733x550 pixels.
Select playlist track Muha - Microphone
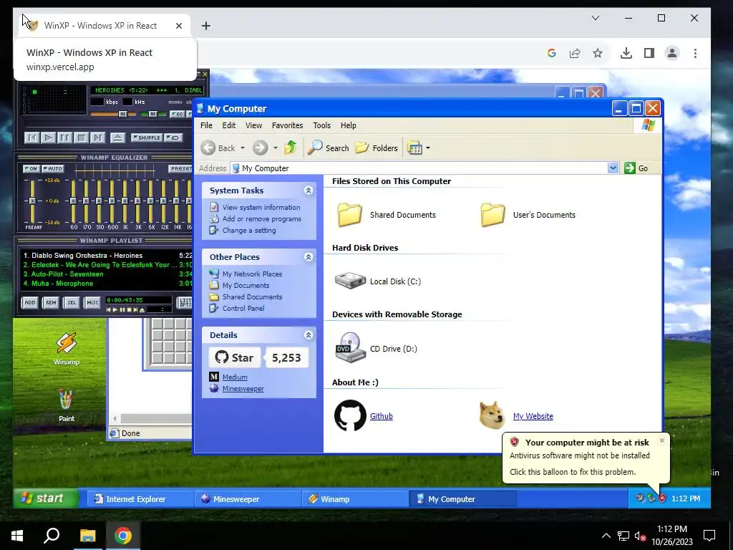[x=107, y=284]
